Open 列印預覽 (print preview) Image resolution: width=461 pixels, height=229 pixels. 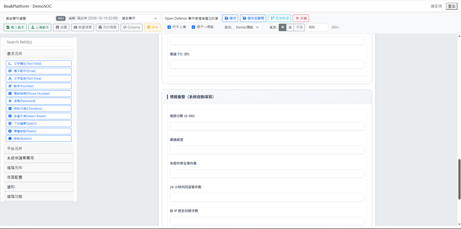pyautogui.click(x=107, y=27)
